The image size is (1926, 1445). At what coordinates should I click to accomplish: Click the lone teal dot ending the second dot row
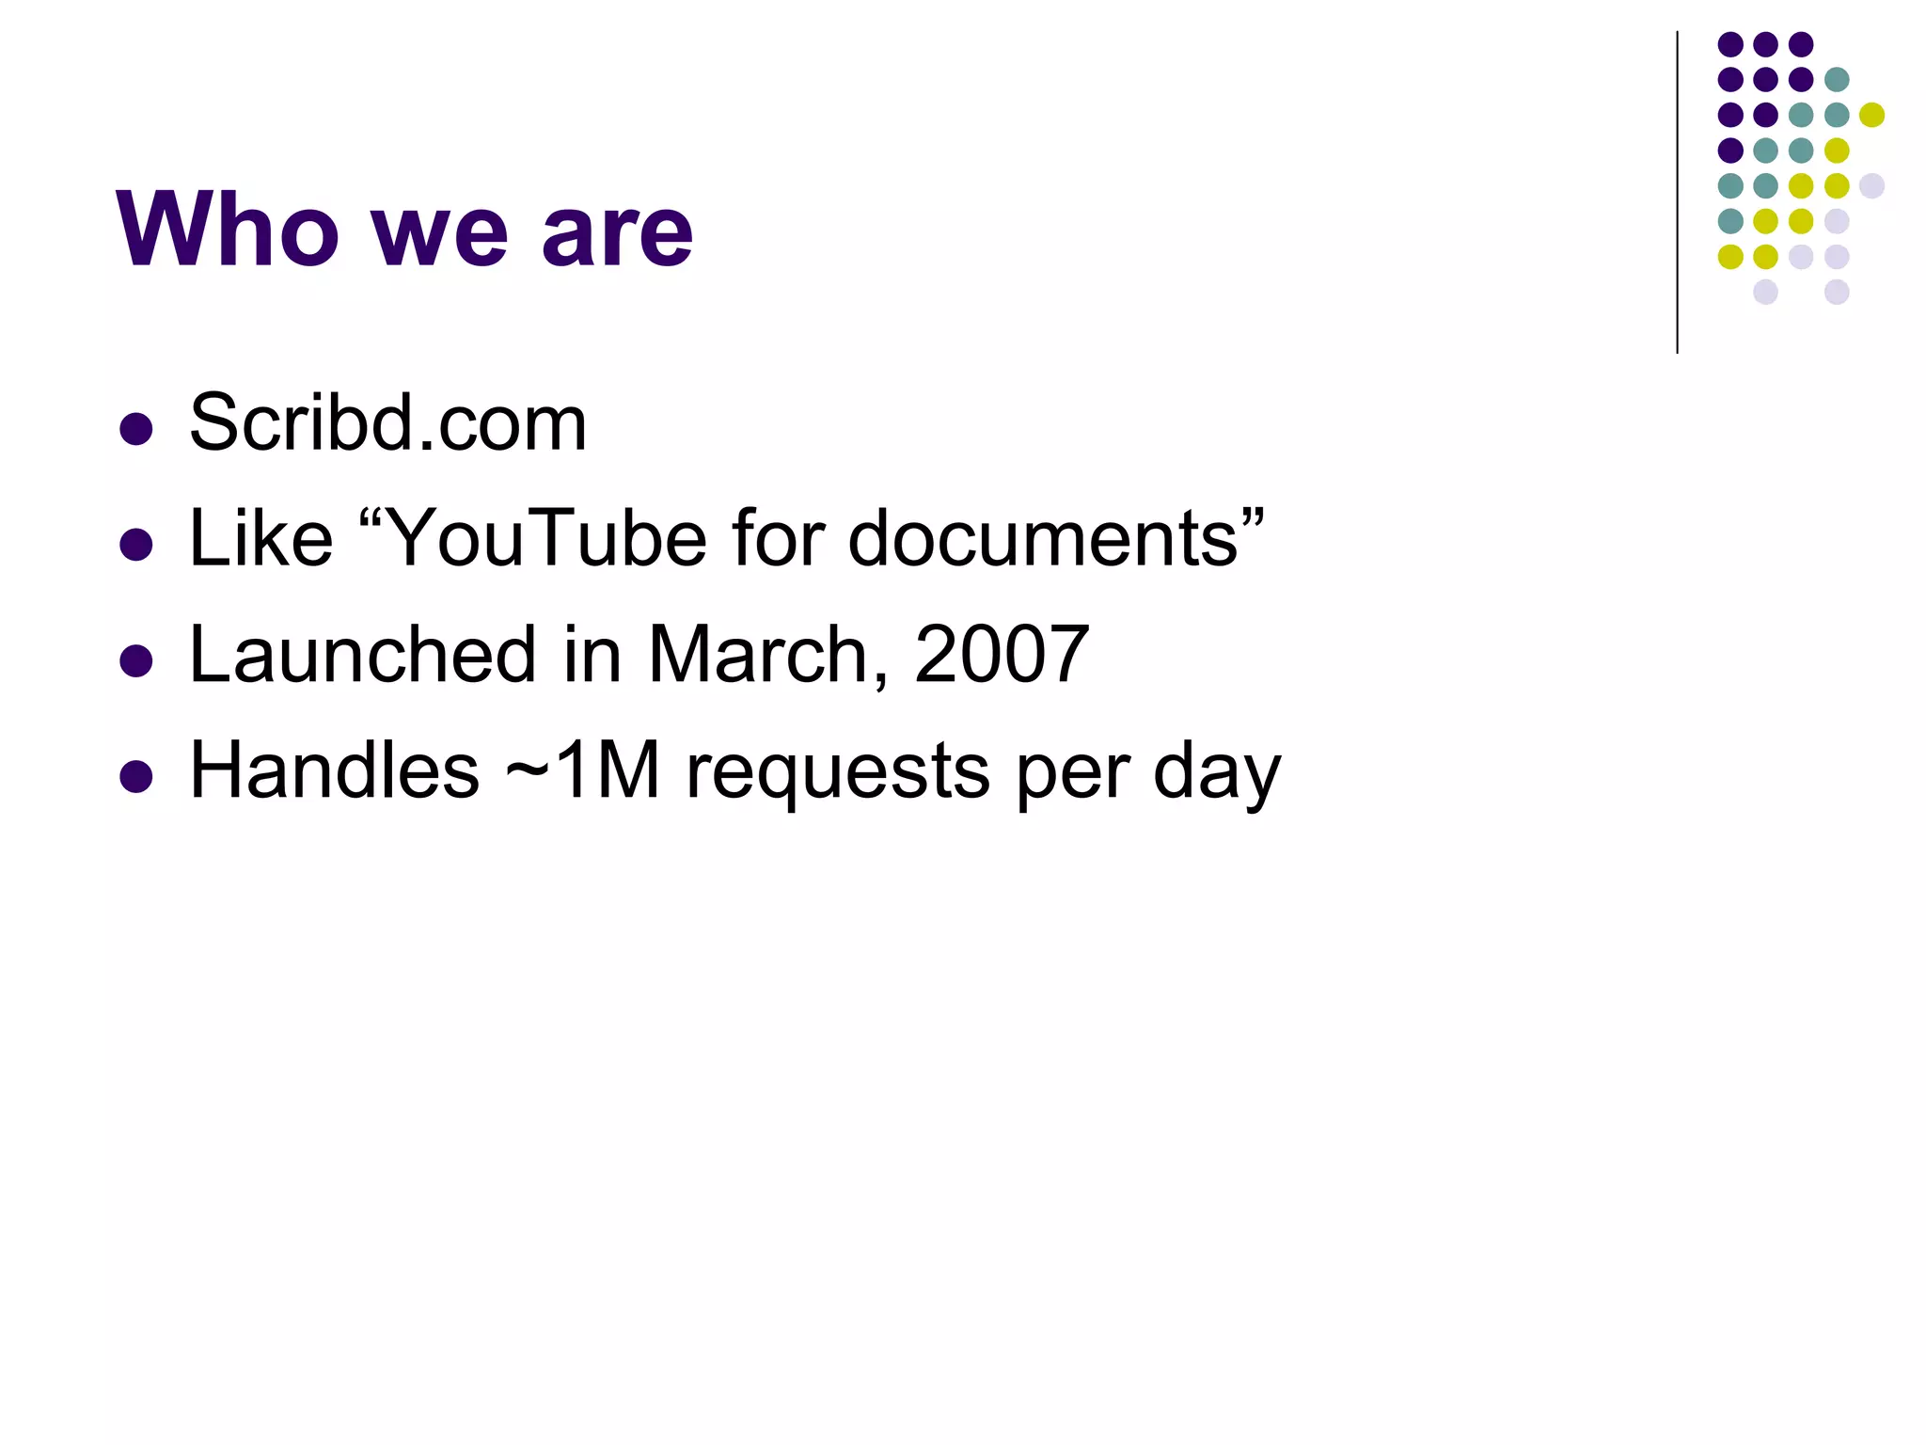tap(1837, 80)
